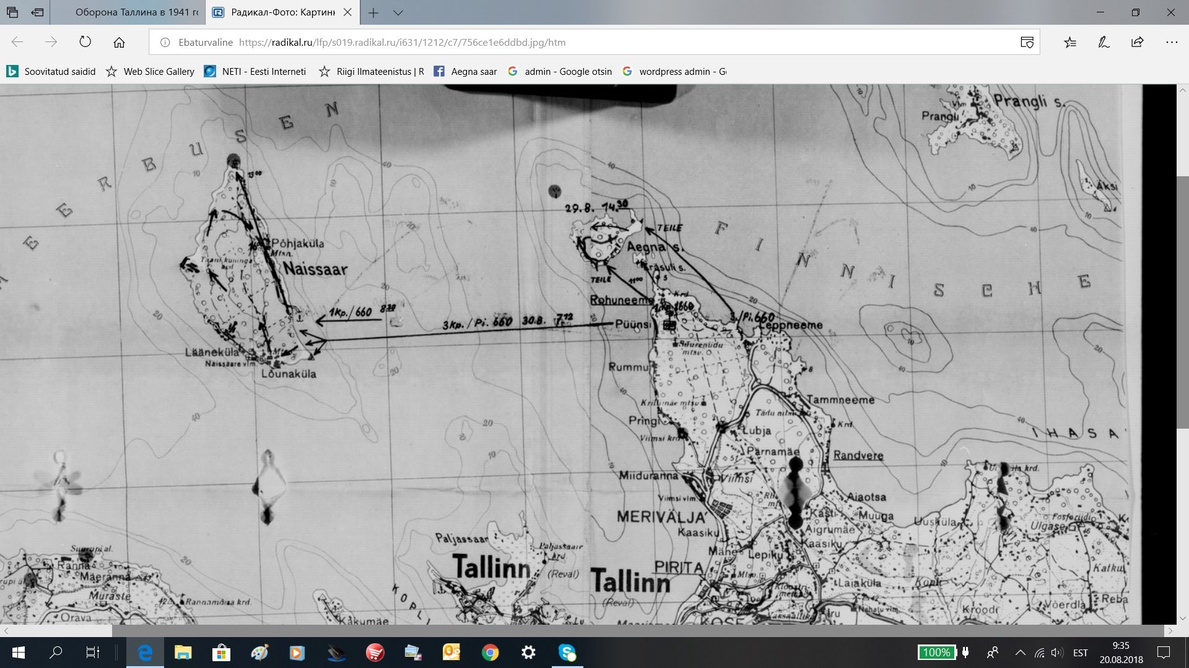Show tabs you've set aside
This screenshot has height=668, width=1189.
pyautogui.click(x=12, y=12)
